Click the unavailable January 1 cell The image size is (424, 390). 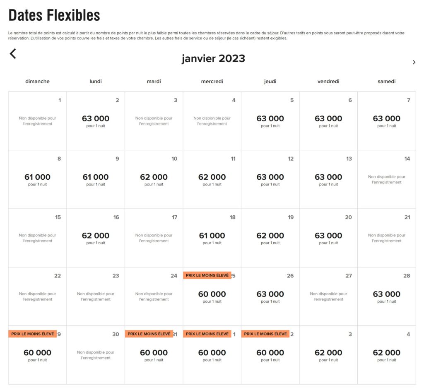coord(37,120)
